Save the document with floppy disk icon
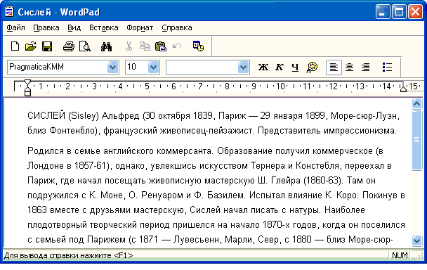This screenshot has width=427, height=270. pos(47,46)
